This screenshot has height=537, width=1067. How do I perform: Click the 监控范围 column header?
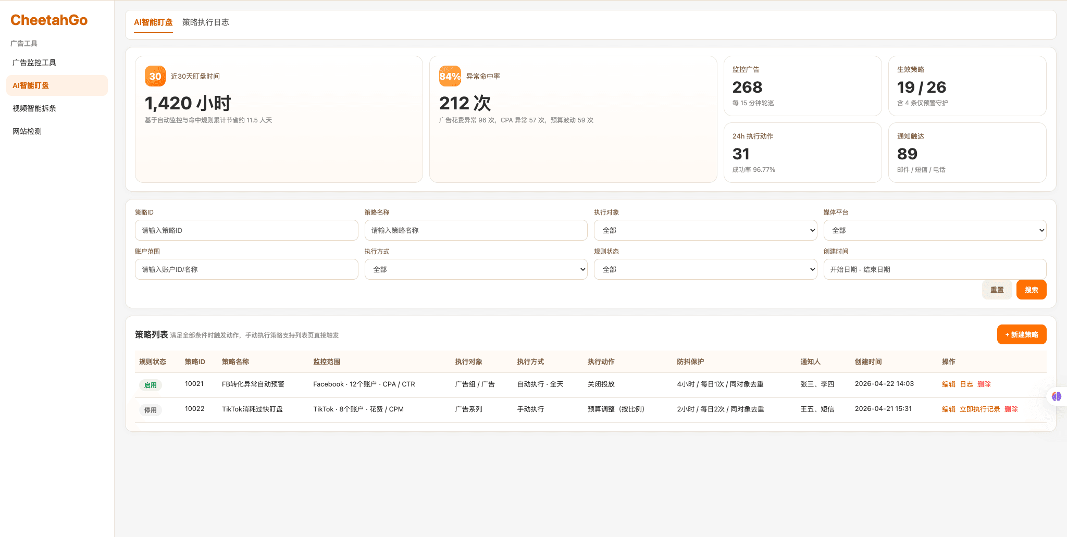click(x=327, y=362)
